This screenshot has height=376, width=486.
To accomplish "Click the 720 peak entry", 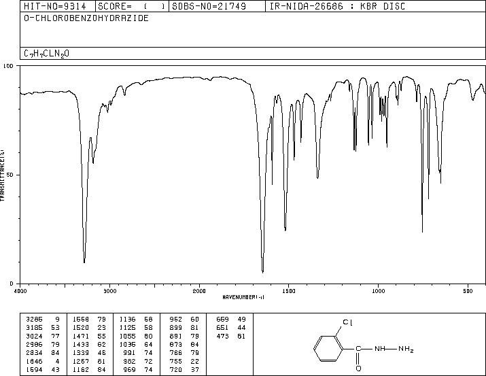I will (x=176, y=370).
